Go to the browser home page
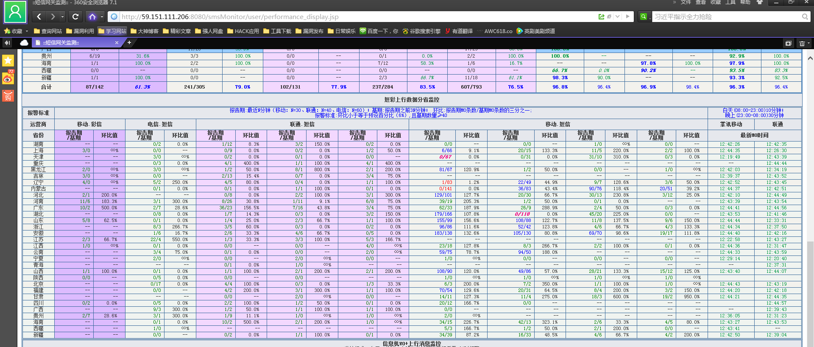Viewport: 814px width, 347px height. (92, 17)
